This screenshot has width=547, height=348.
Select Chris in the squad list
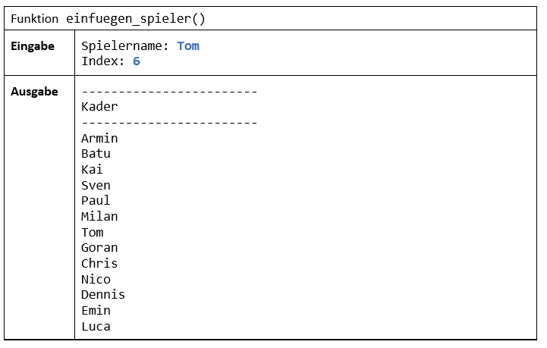coord(99,264)
